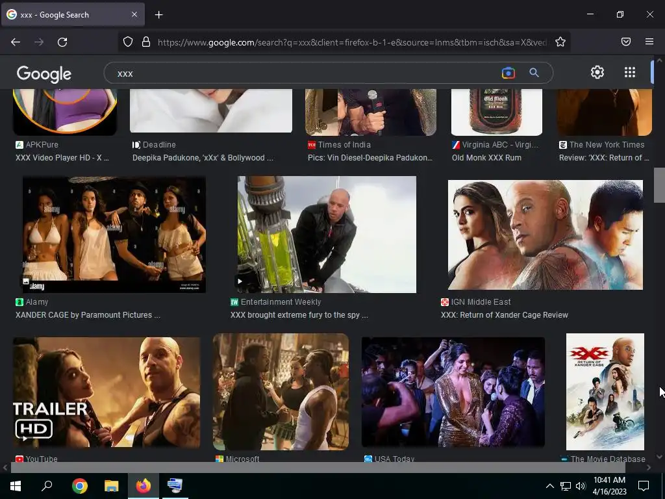Open the Pics: Vin Diesel-Deepika result title
The height and width of the screenshot is (499, 665).
(x=370, y=158)
